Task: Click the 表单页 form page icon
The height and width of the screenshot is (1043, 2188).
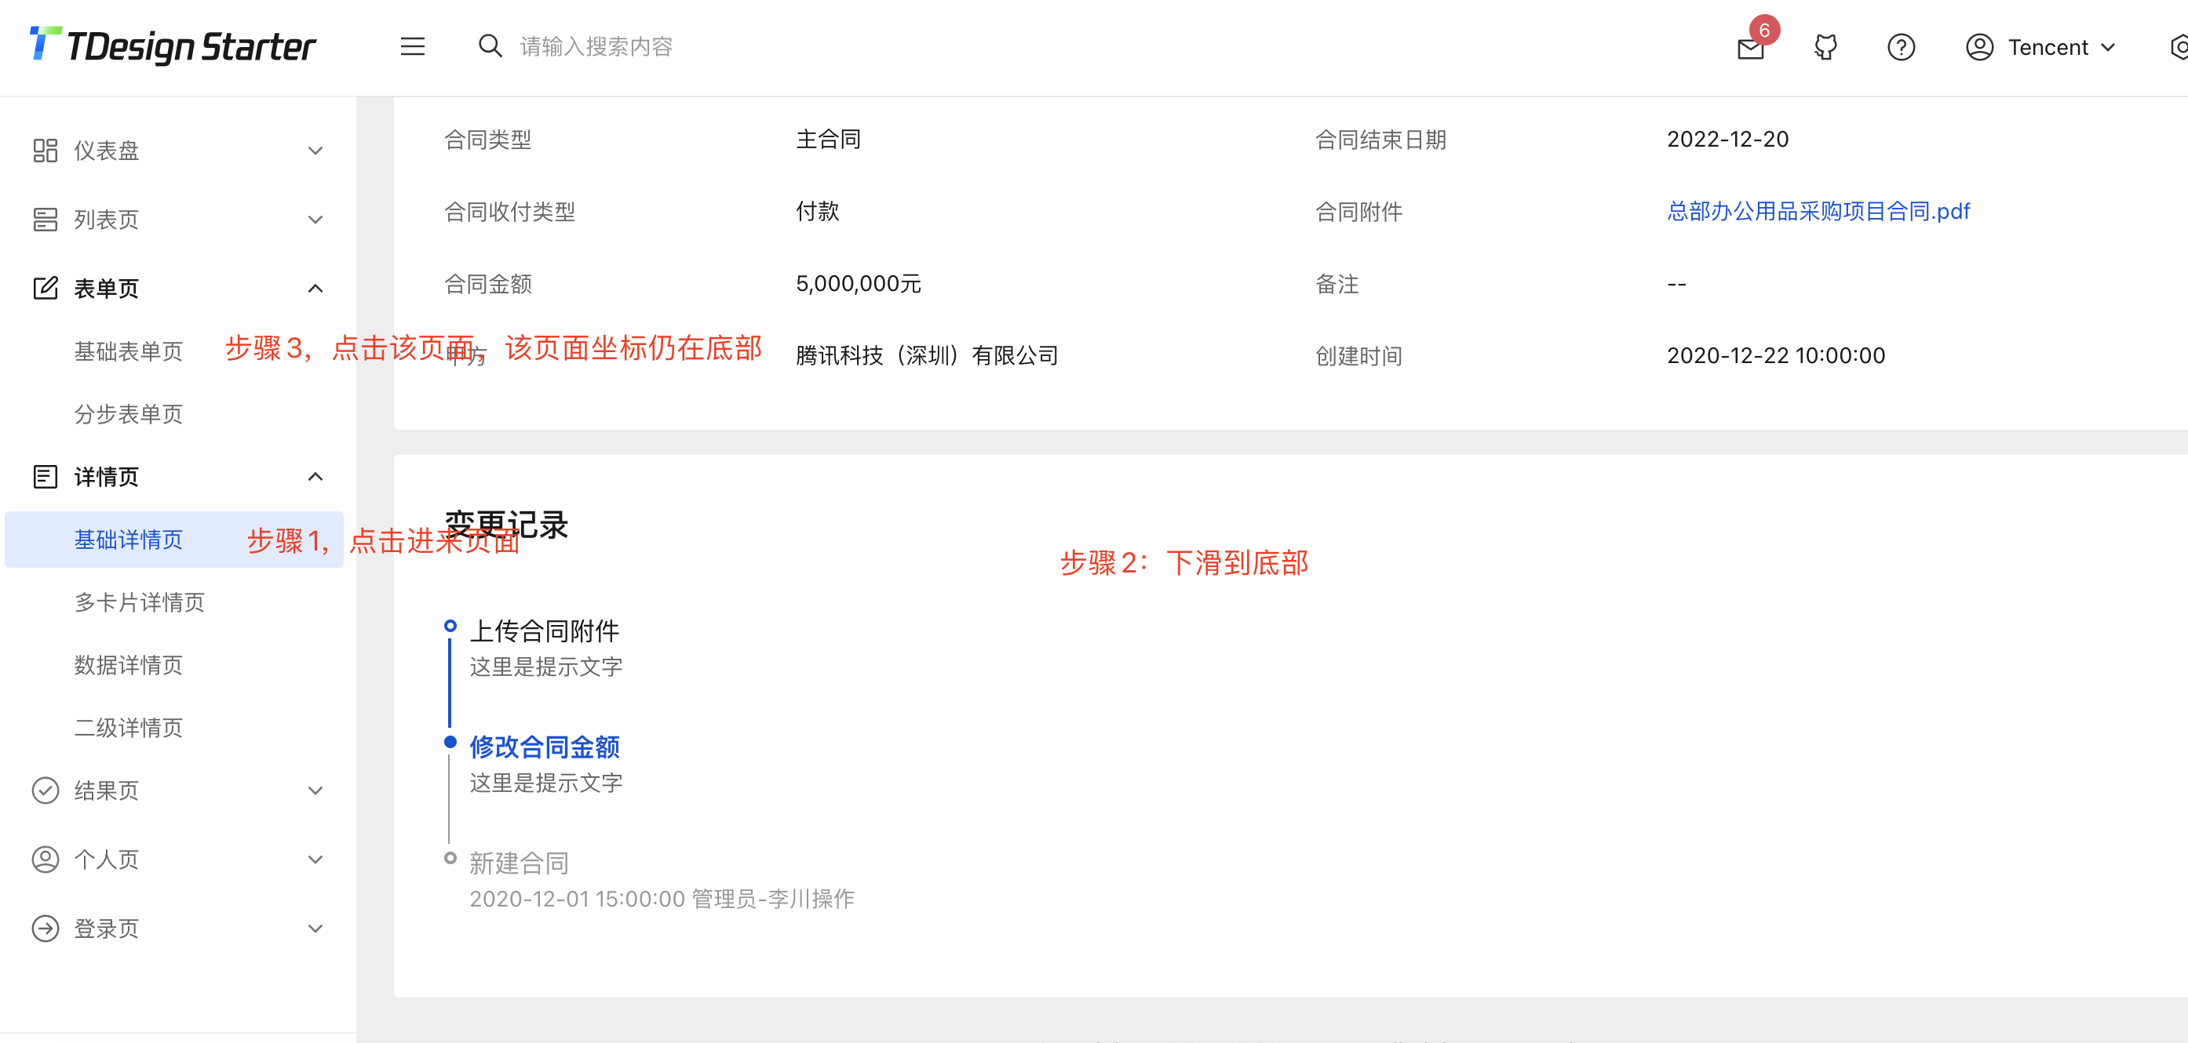Action: [x=45, y=288]
